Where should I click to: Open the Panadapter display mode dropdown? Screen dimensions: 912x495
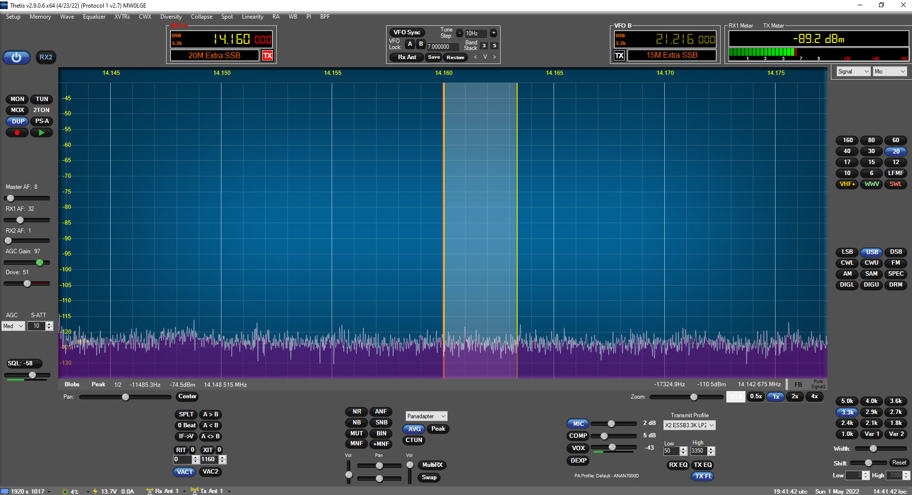pyautogui.click(x=426, y=416)
